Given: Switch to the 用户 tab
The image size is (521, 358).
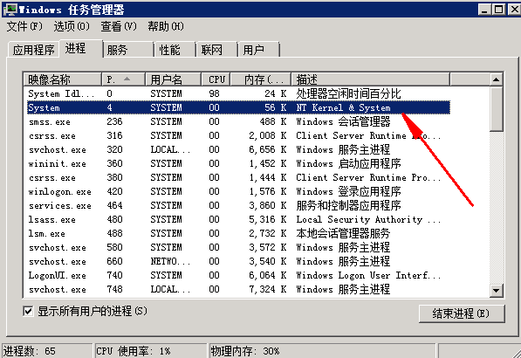Looking at the screenshot, I should [258, 50].
